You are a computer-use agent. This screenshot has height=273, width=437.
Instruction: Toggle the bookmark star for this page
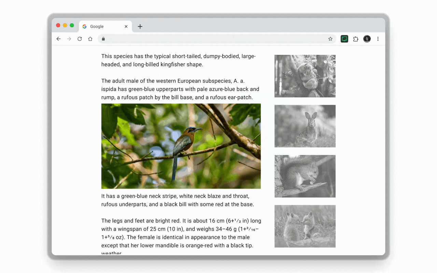(x=330, y=39)
